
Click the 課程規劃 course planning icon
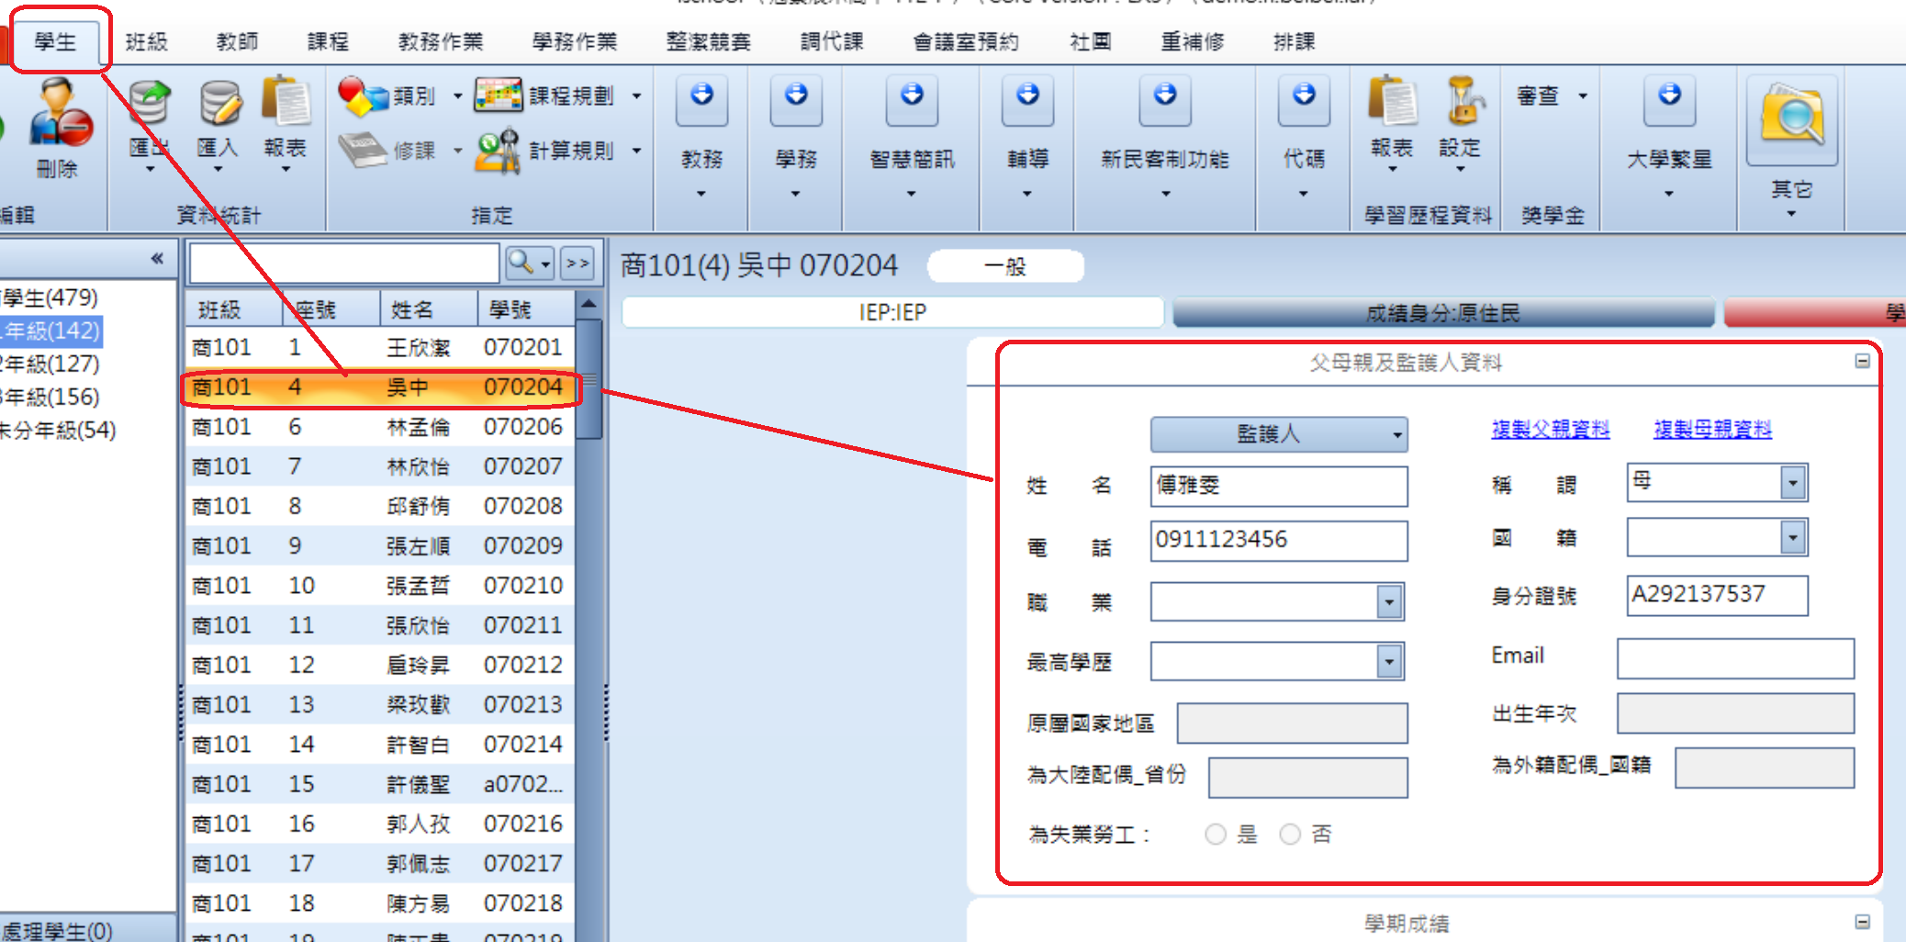coord(499,95)
